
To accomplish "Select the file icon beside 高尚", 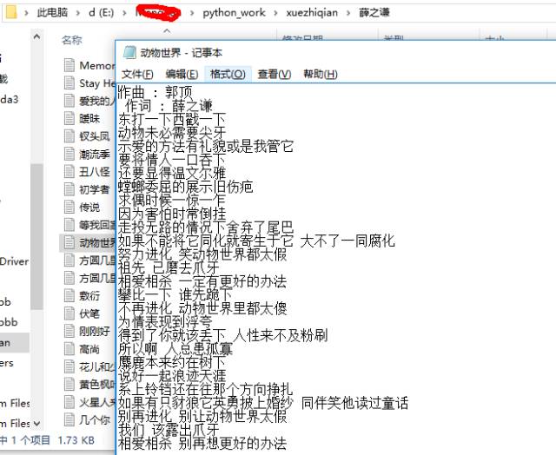I will pyautogui.click(x=69, y=349).
